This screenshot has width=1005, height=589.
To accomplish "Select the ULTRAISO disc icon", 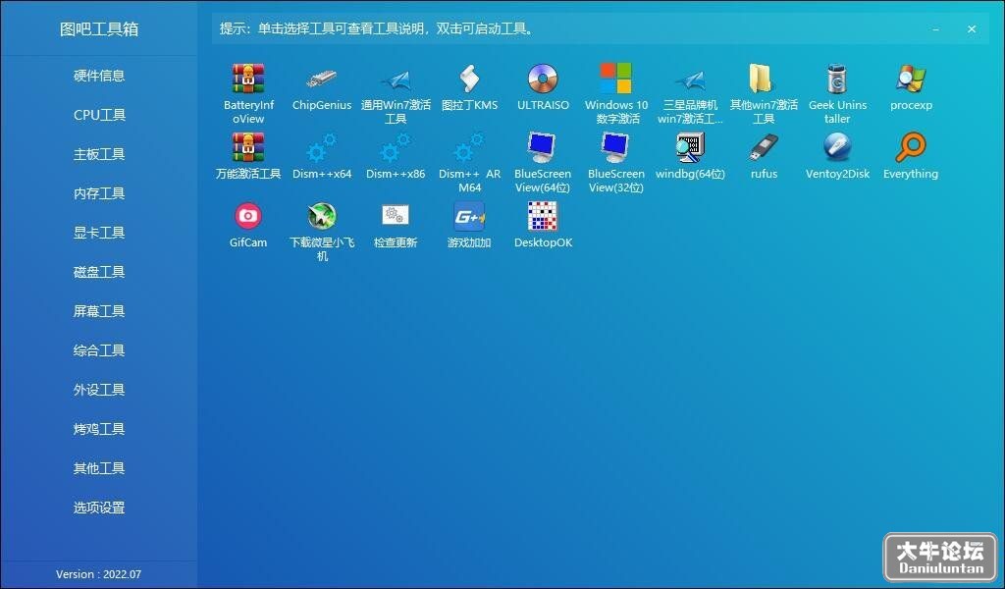I will coord(543,79).
